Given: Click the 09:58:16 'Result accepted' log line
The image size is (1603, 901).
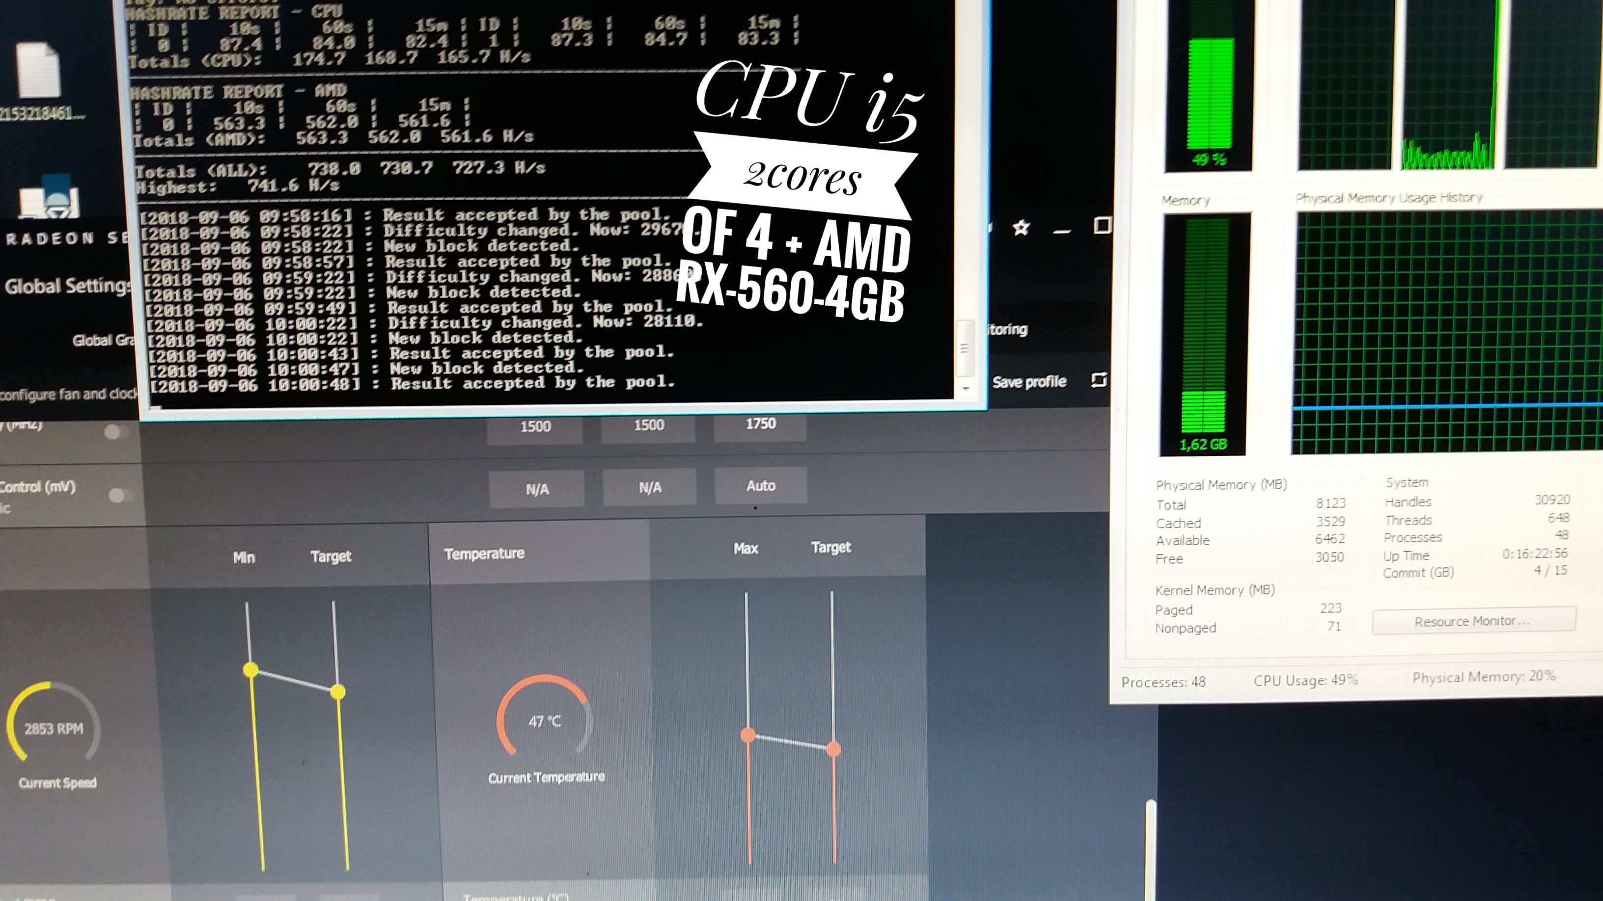Looking at the screenshot, I should (x=405, y=216).
